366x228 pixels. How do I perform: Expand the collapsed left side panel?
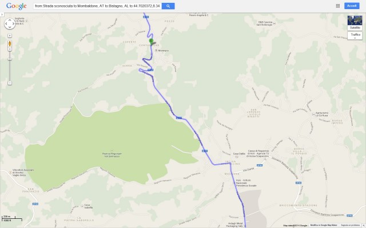(x=2, y=14)
